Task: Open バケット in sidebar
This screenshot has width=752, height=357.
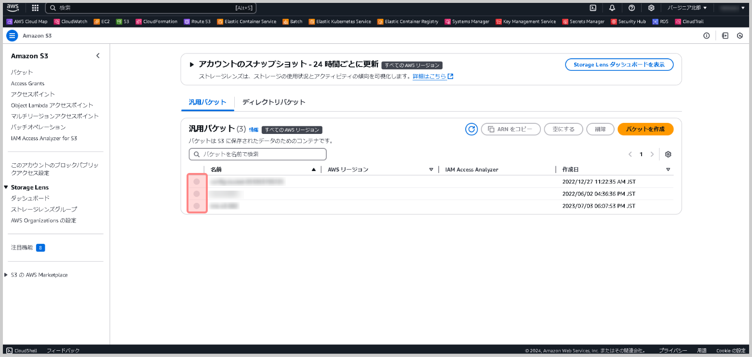Action: 22,72
